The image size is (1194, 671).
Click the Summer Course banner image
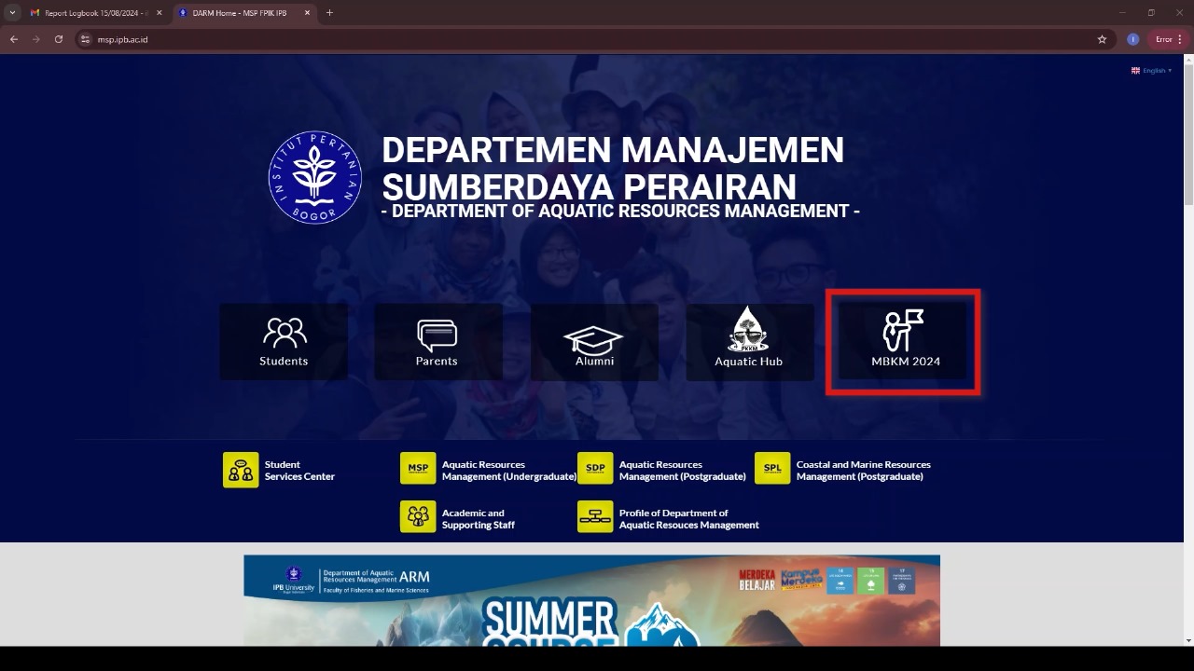(x=591, y=601)
